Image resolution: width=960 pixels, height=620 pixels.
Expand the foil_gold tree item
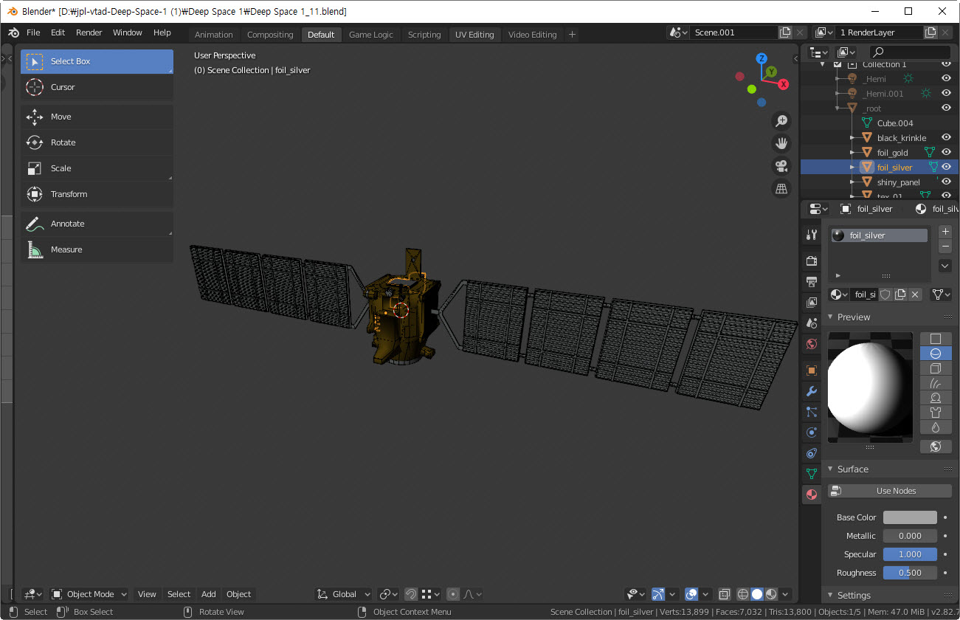point(852,153)
